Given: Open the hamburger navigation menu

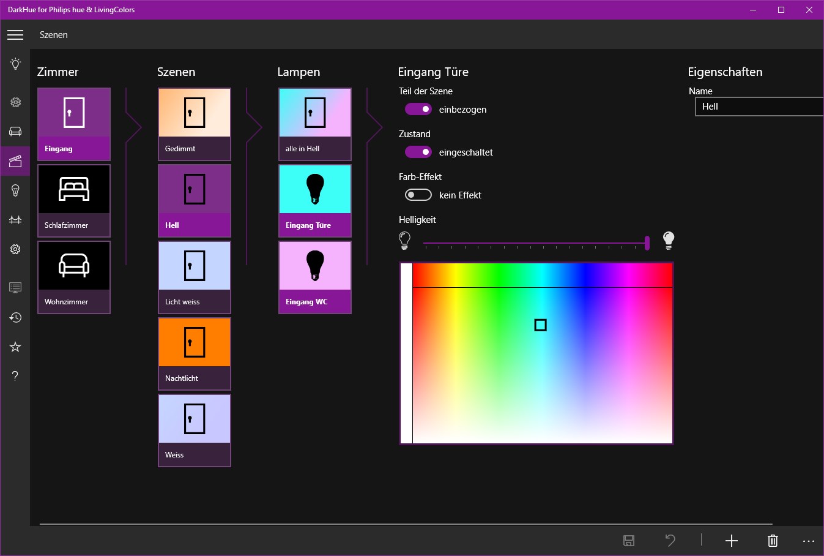Looking at the screenshot, I should (15, 35).
